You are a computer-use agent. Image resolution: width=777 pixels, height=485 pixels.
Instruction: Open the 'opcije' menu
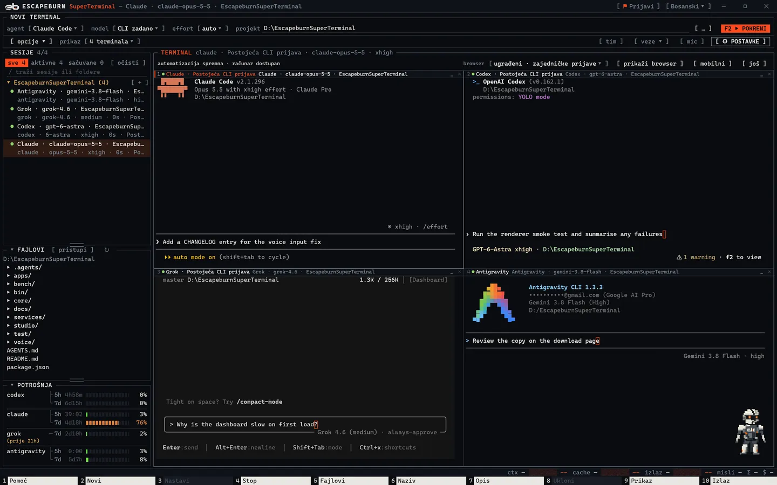point(31,41)
